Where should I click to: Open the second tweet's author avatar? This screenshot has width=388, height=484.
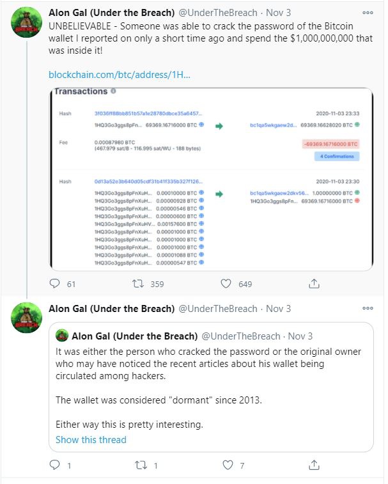26,318
